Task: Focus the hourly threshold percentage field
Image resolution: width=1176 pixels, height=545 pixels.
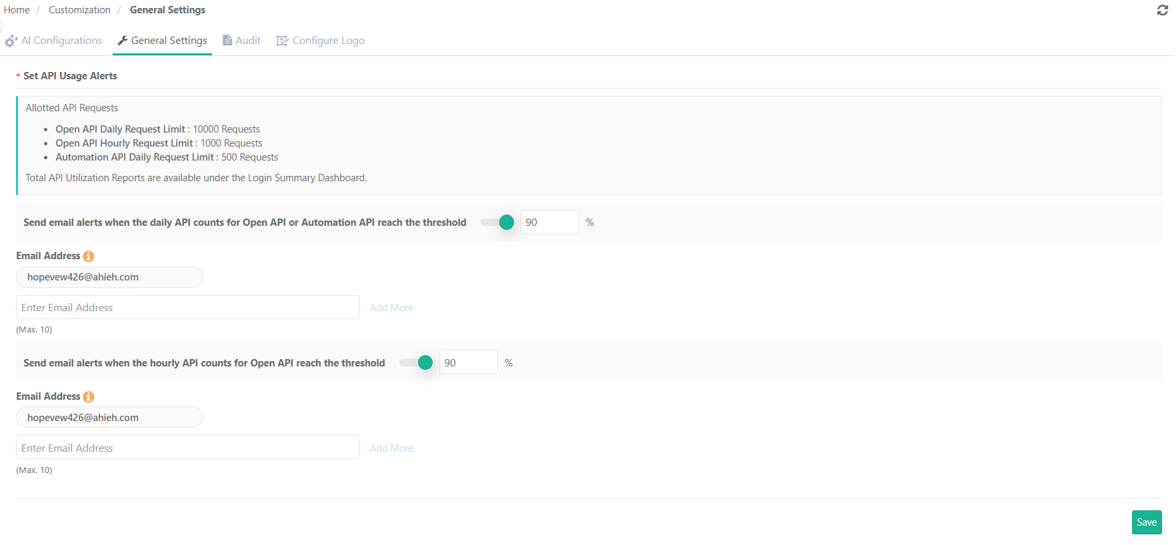Action: pos(469,362)
